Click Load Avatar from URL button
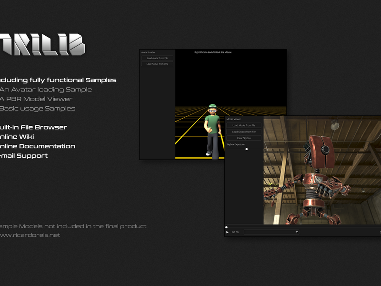381x286 pixels. 157,64
